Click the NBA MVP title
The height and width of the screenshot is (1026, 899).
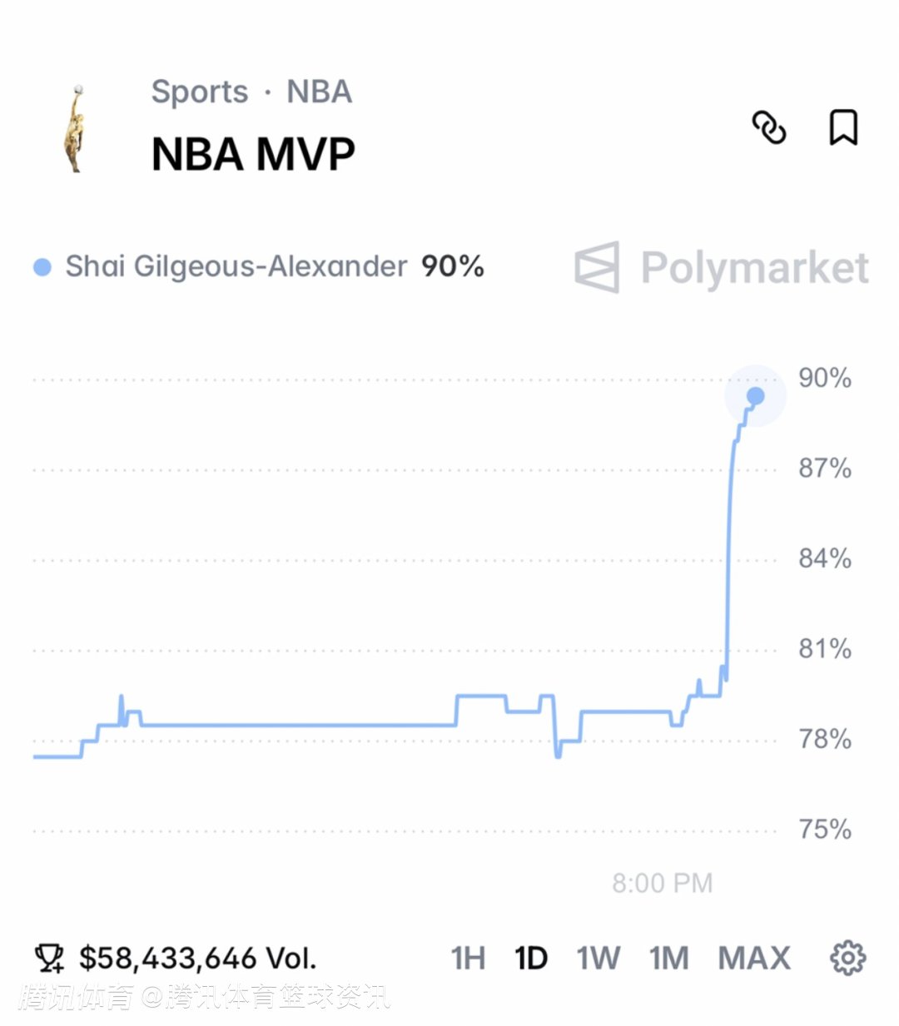coord(253,154)
